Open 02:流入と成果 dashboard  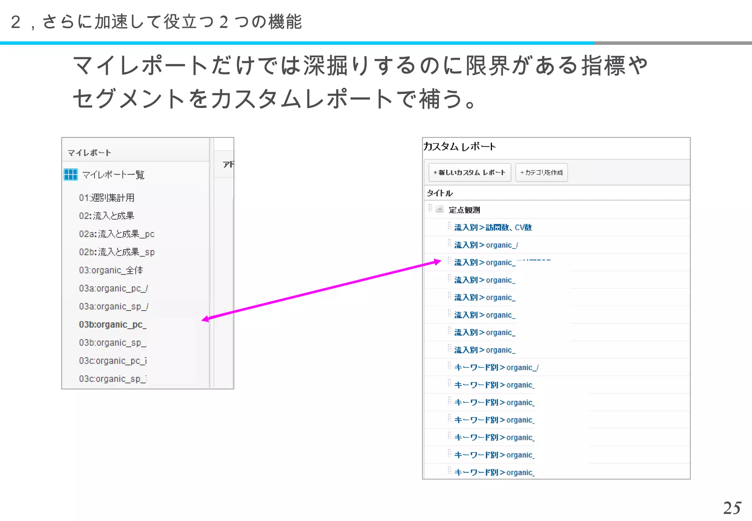tap(106, 216)
